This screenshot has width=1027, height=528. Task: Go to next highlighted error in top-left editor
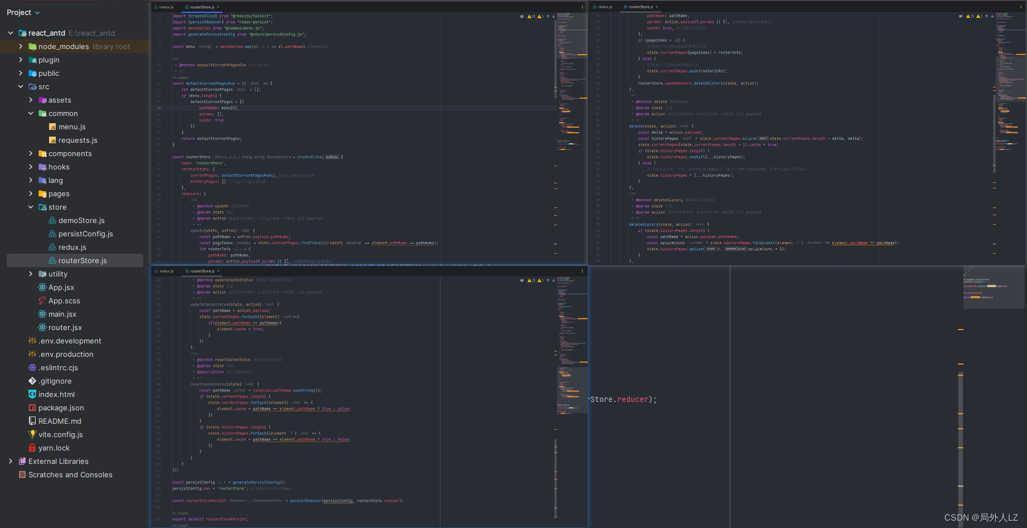553,16
